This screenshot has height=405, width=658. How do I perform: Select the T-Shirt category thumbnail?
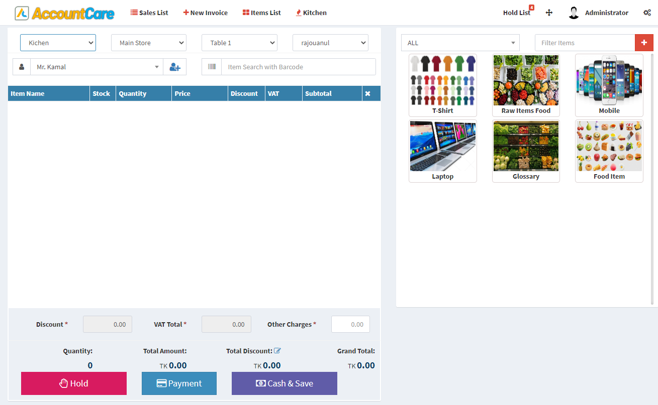442,85
